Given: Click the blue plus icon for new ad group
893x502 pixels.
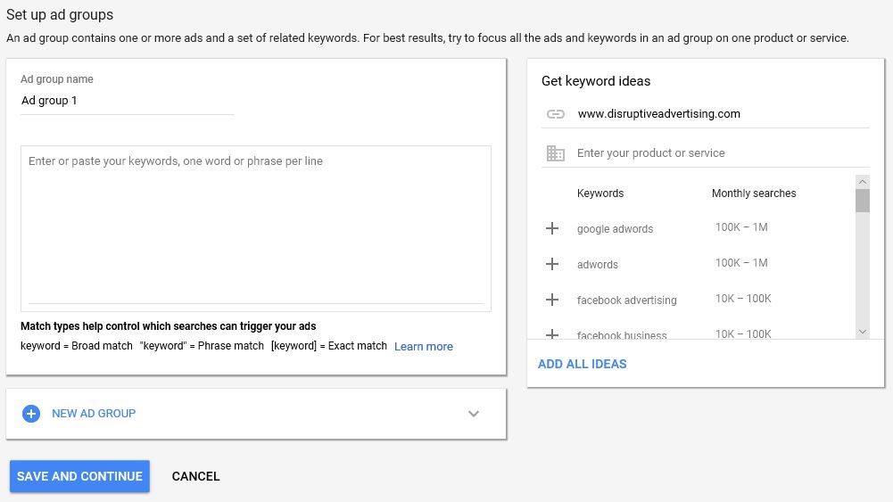Looking at the screenshot, I should 31,414.
